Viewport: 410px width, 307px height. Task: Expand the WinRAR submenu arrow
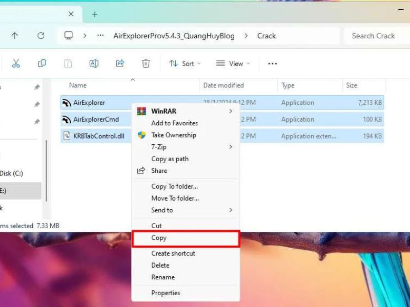pos(231,111)
